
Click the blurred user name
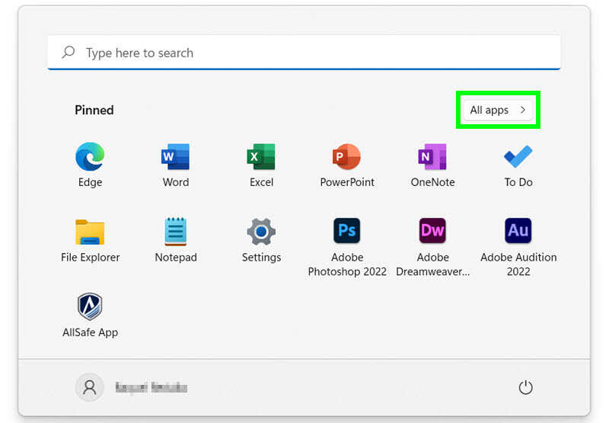click(151, 387)
